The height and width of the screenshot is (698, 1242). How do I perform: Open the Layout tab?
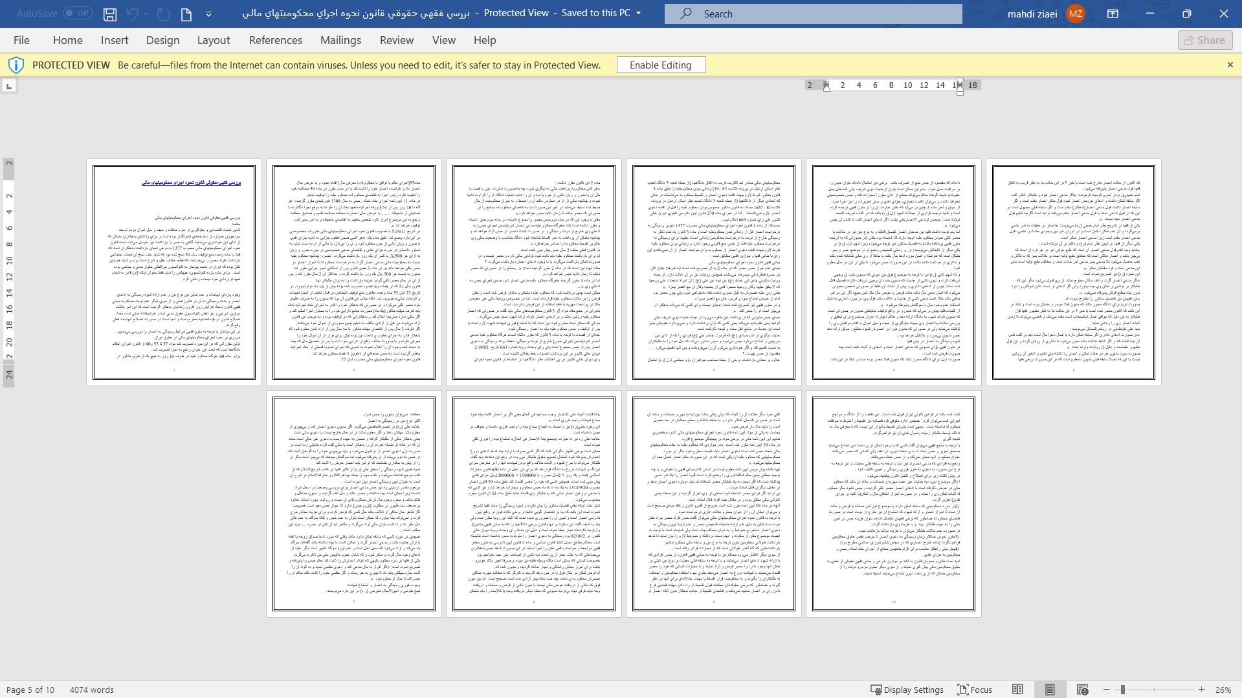tap(214, 40)
